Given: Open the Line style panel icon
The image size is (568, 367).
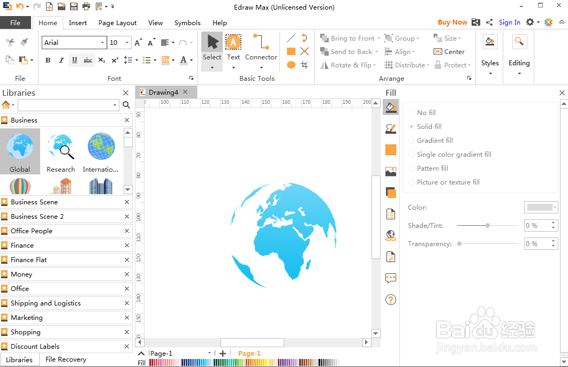Looking at the screenshot, I should point(391,128).
